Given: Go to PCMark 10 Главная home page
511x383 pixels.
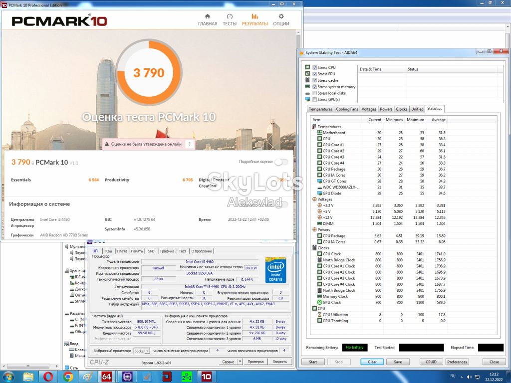Looking at the screenshot, I should point(207,20).
